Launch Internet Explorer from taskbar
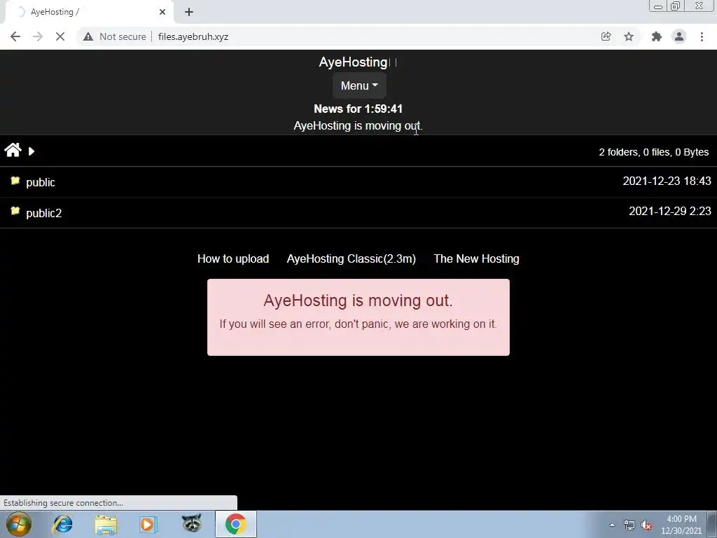 point(62,524)
